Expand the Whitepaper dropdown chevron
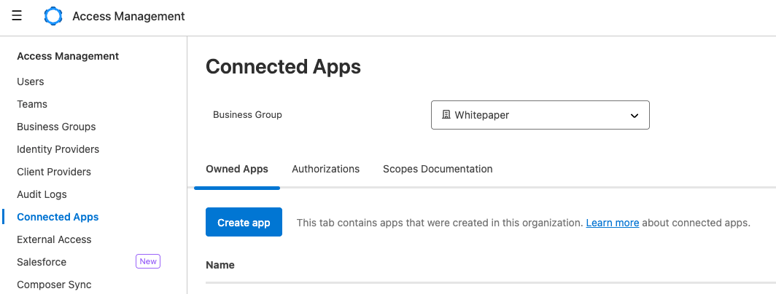 634,115
